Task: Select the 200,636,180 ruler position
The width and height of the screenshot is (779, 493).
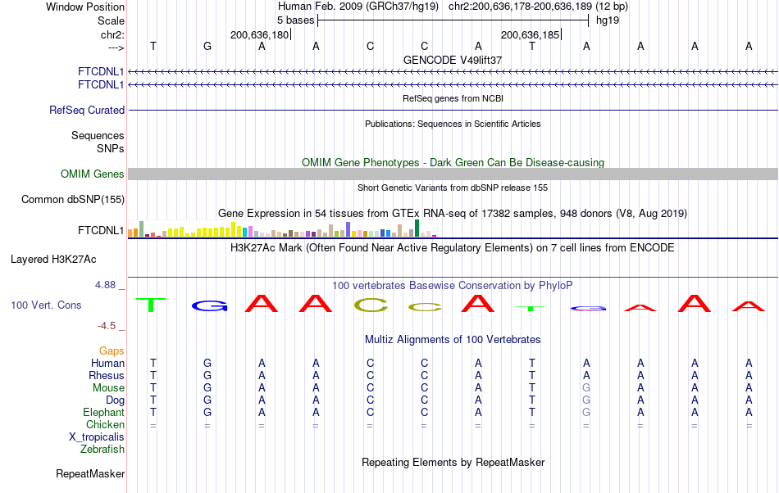Action: [x=259, y=34]
